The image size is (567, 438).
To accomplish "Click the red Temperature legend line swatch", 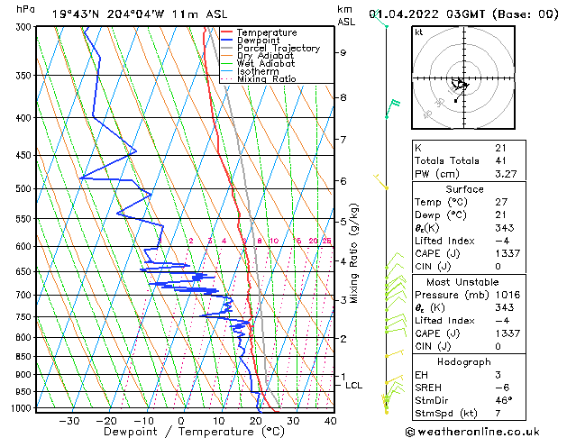I will click(x=227, y=32).
